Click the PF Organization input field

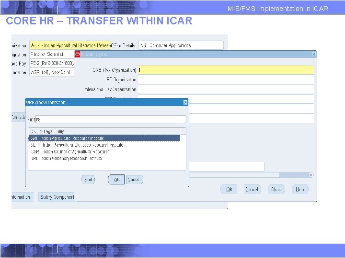226,80
